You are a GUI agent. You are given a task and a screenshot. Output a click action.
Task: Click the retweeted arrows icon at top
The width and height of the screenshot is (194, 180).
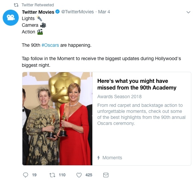16,5
